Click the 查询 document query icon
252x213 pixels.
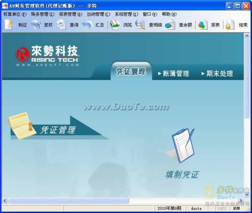61,25
